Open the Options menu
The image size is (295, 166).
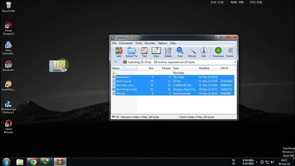coord(162,43)
